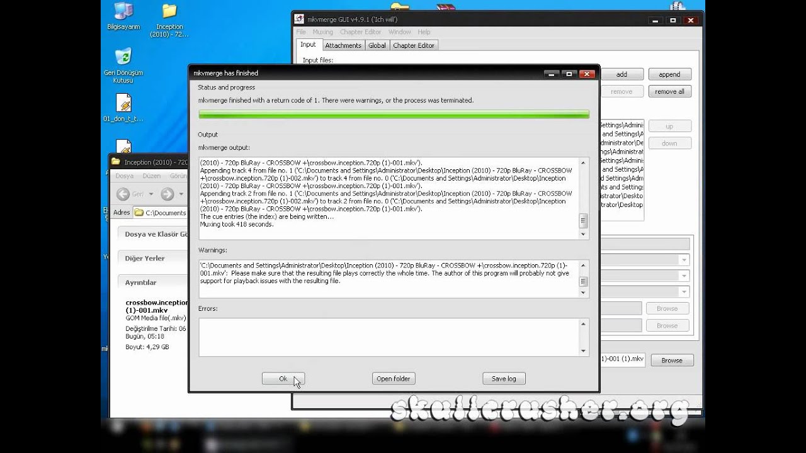This screenshot has height=453, width=806.
Task: Click the add button for input files
Action: tap(622, 74)
